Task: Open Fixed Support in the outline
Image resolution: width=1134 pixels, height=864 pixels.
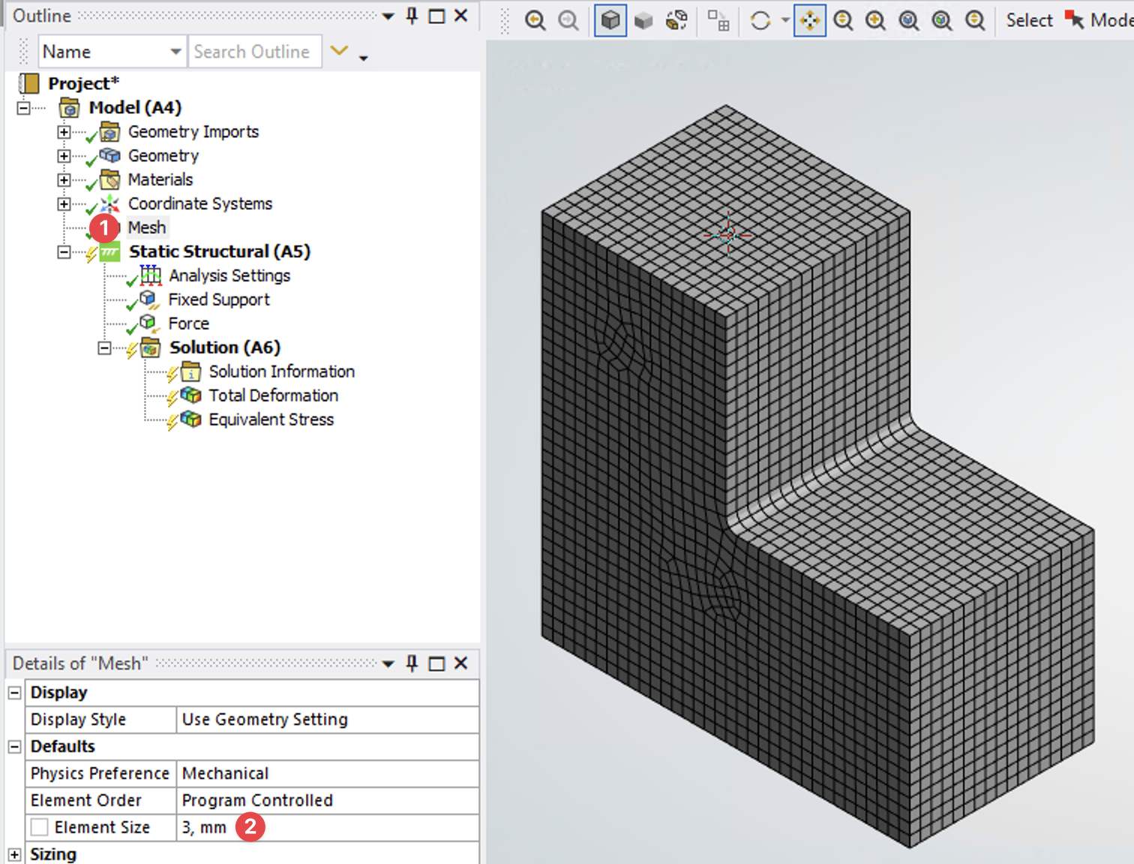Action: [x=218, y=299]
